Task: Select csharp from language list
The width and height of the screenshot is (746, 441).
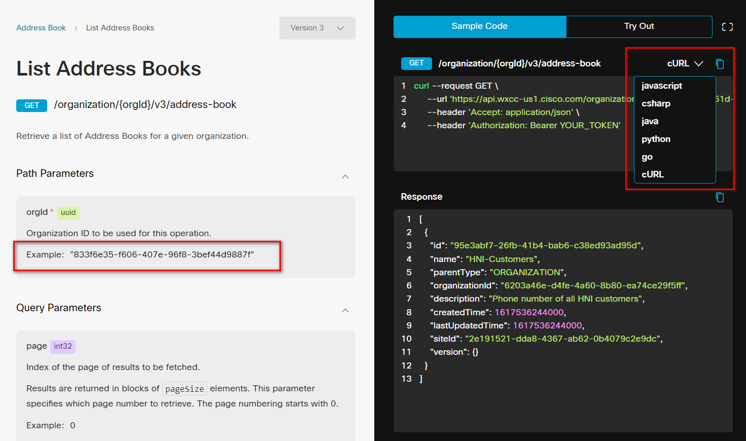Action: coord(656,103)
